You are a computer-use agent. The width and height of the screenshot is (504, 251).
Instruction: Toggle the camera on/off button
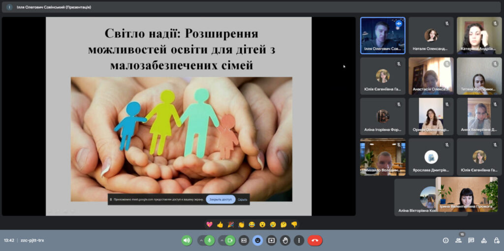coord(230,241)
